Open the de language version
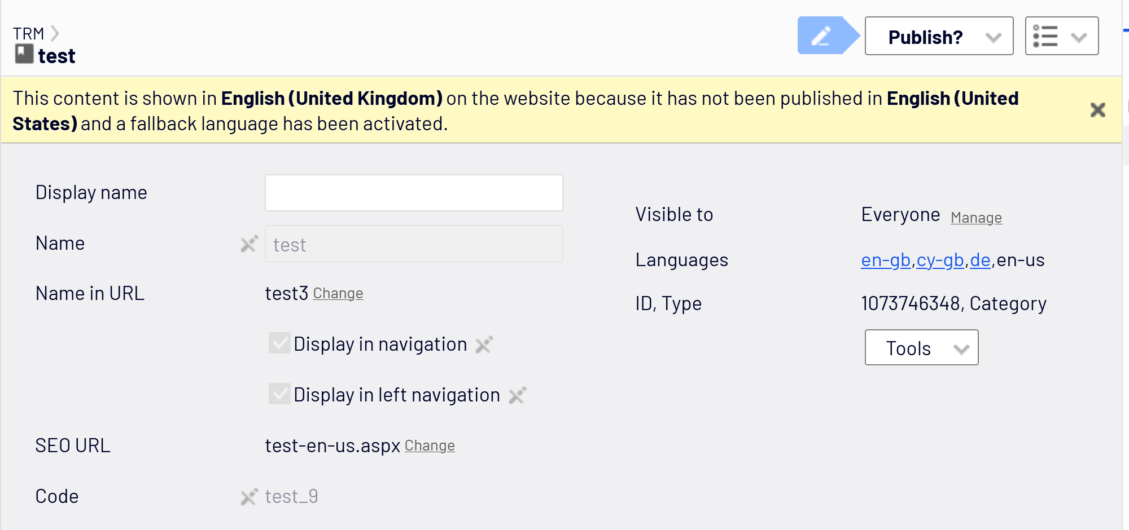 point(980,260)
